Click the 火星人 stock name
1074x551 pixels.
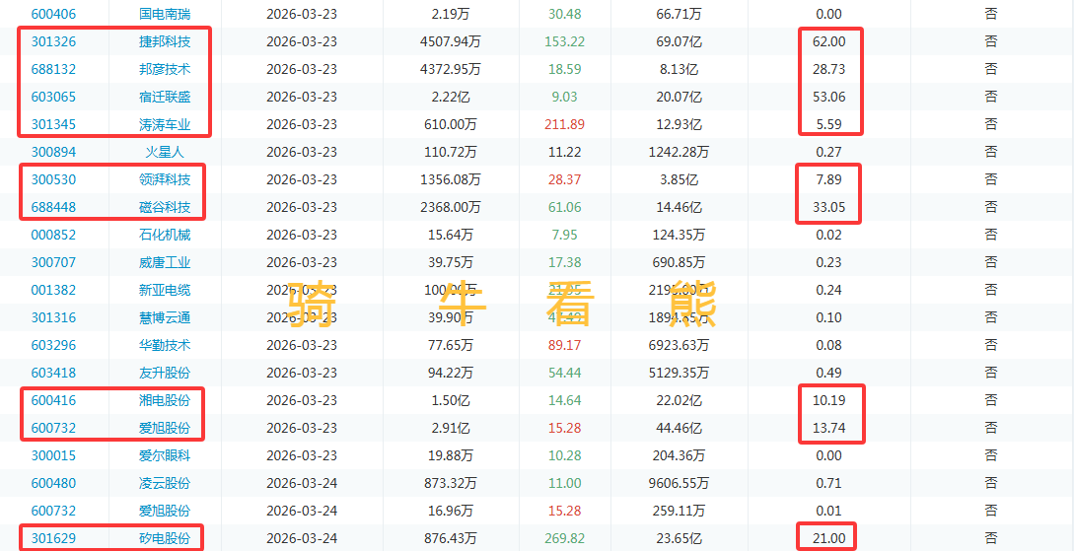coord(165,152)
